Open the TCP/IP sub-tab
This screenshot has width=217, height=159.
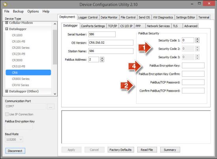pos(112,26)
